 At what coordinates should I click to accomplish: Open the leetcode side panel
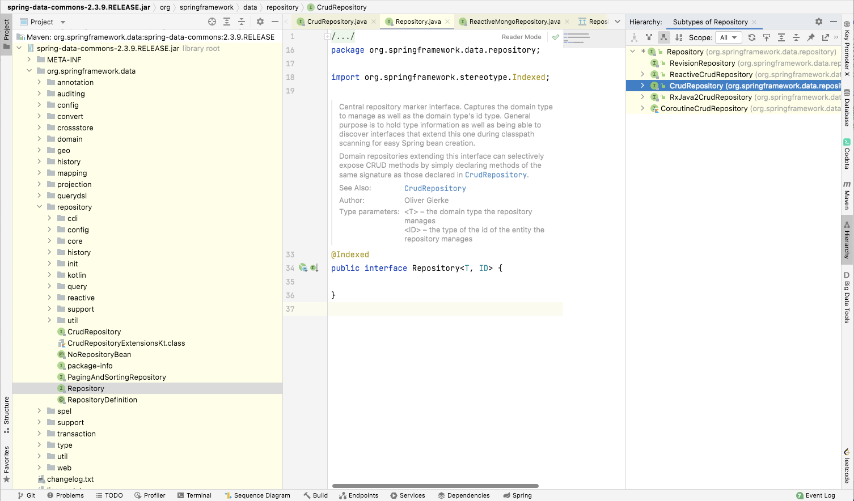[x=847, y=466]
